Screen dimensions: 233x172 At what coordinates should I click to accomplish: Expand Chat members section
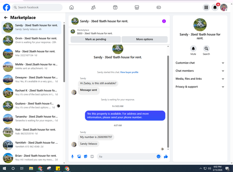tap(200, 71)
